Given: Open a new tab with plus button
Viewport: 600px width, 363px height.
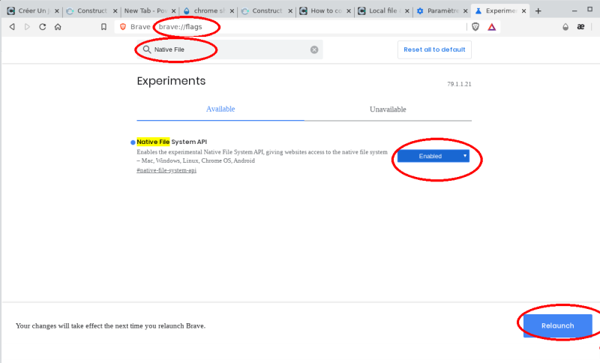Looking at the screenshot, I should pos(538,11).
